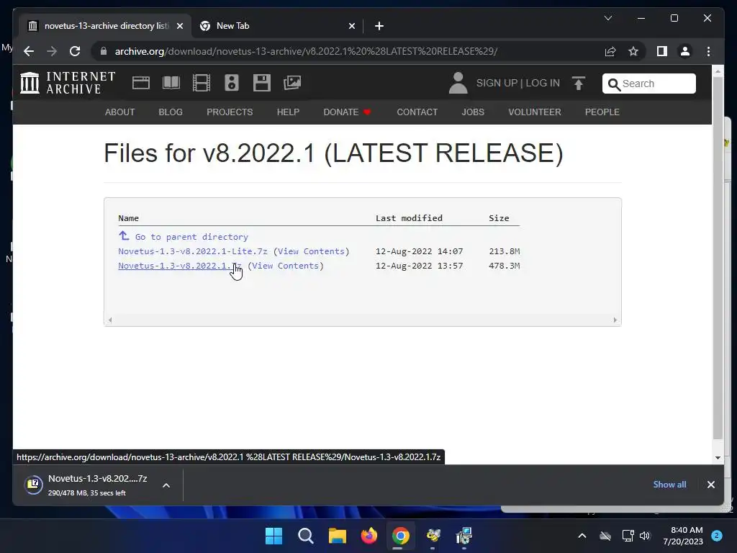Open the HELP menu item
Screen dimensions: 737x553
(288, 112)
